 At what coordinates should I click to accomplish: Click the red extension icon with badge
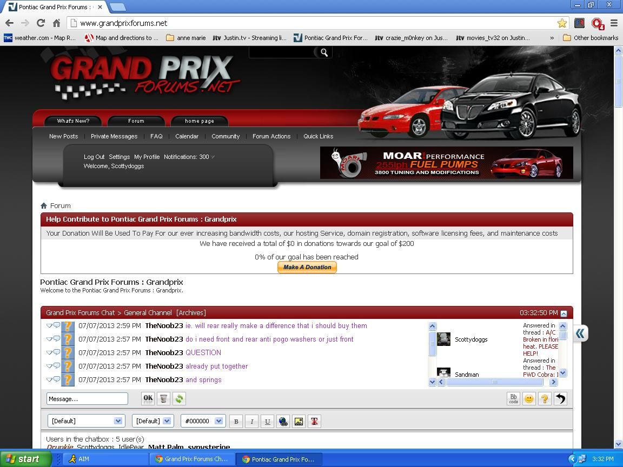(x=597, y=23)
